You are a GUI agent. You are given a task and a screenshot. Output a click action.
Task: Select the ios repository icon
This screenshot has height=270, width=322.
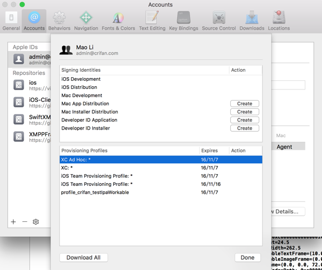(19, 85)
